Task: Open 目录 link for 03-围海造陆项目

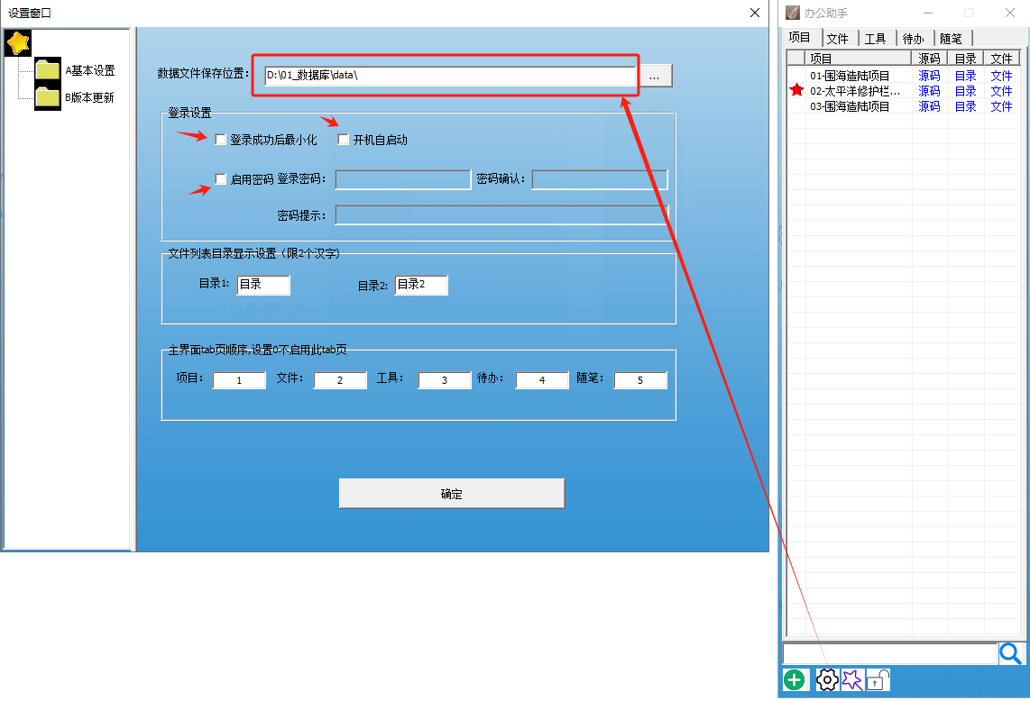Action: [x=965, y=105]
